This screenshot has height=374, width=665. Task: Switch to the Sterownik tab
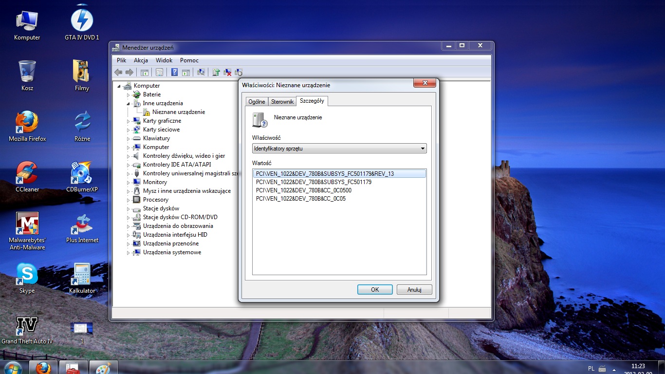pos(282,102)
